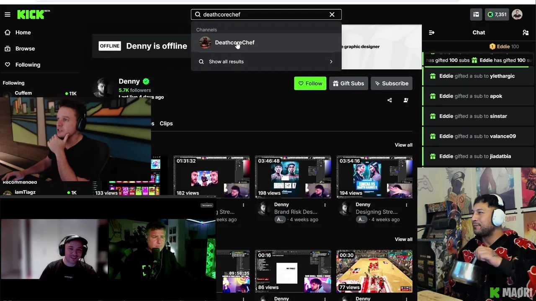Click the gift icon beside valance09 message
This screenshot has width=536, height=301.
433,136
